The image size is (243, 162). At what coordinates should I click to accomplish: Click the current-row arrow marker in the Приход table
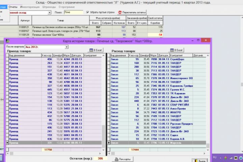click(7, 143)
